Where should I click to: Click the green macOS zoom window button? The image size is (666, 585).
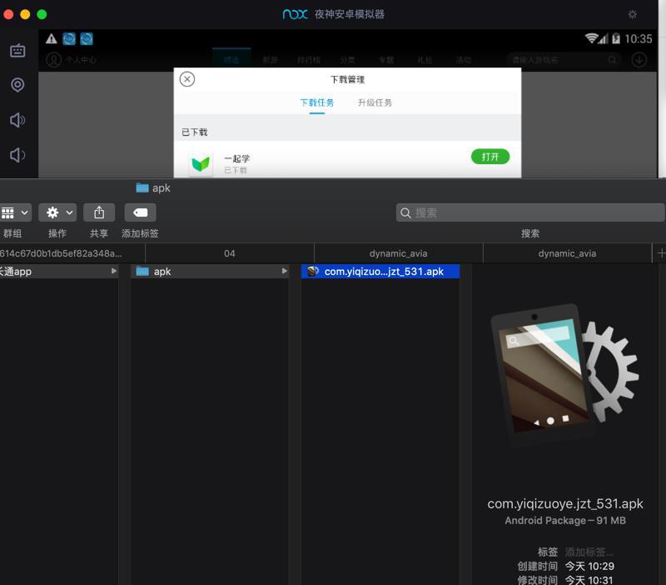pos(42,14)
